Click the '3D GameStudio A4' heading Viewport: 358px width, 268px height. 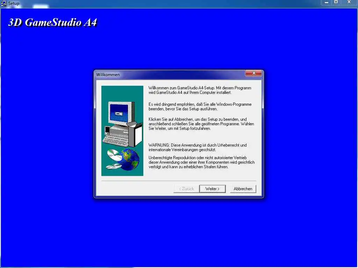pos(52,23)
